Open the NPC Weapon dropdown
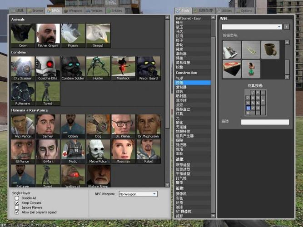The height and width of the screenshot is (227, 303). (138, 194)
